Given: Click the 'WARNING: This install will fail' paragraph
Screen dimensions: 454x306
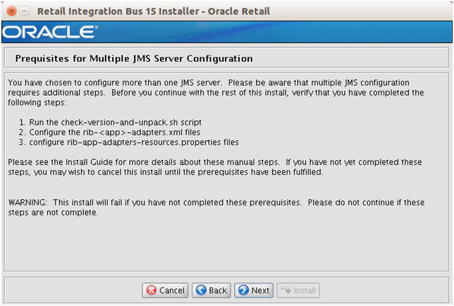Looking at the screenshot, I should pos(216,208).
